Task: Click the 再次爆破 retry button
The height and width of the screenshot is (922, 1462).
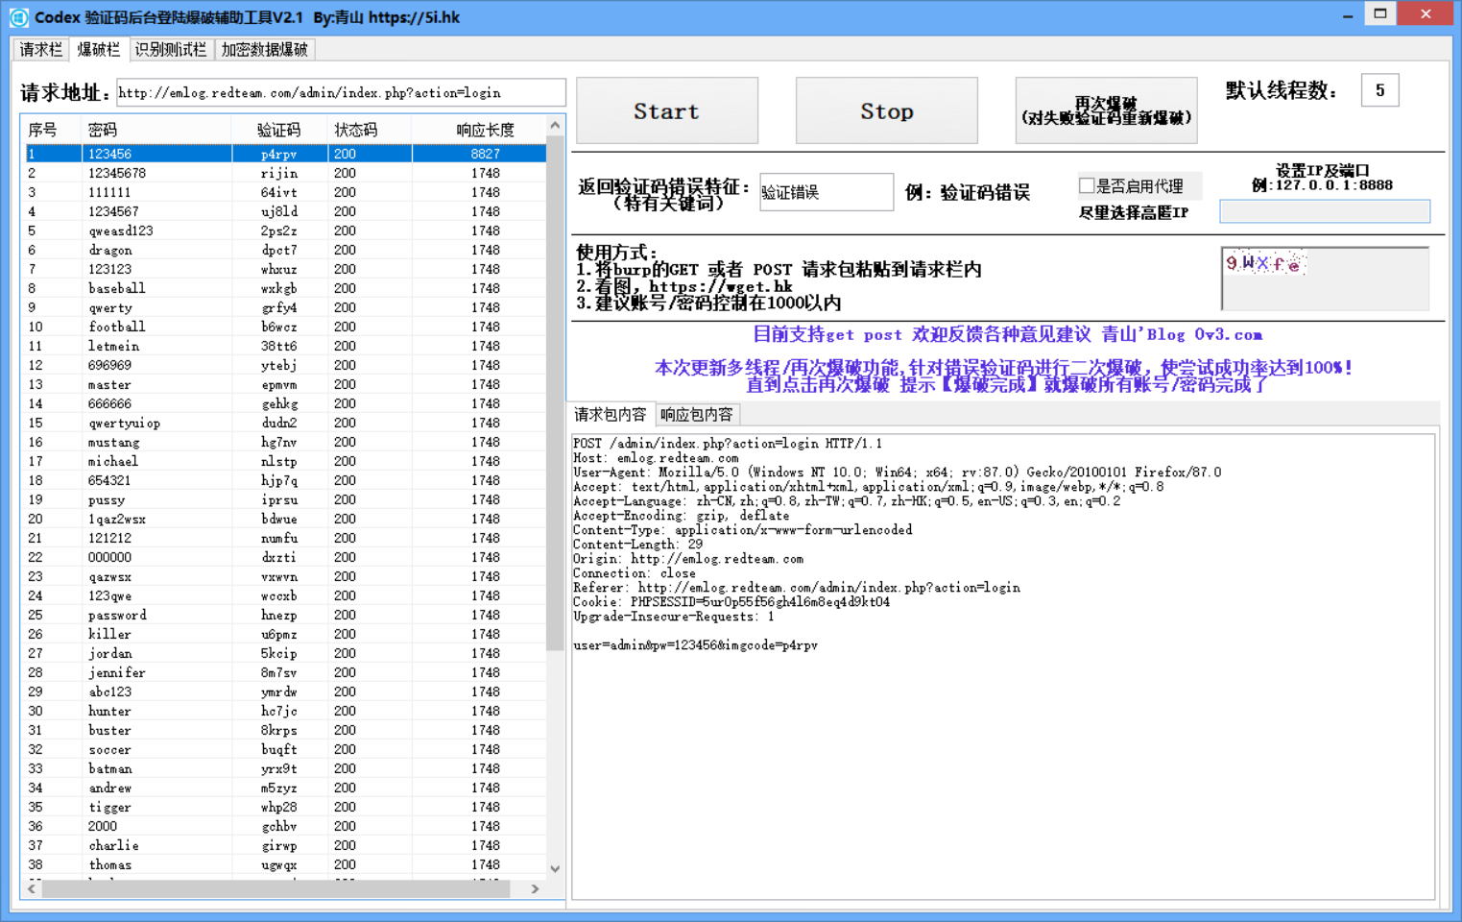Action: (1107, 110)
